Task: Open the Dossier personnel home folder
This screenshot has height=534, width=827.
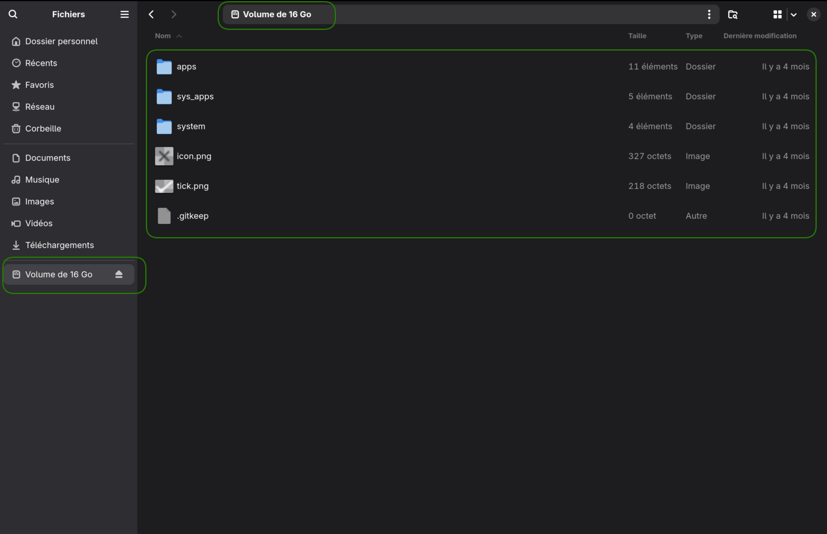Action: pos(61,41)
